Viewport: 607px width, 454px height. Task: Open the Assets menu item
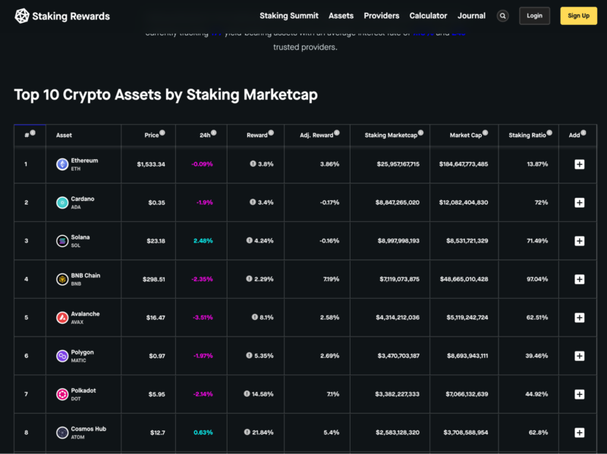[341, 16]
